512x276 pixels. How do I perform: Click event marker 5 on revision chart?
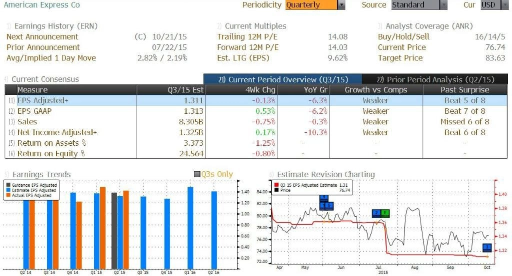[330, 206]
